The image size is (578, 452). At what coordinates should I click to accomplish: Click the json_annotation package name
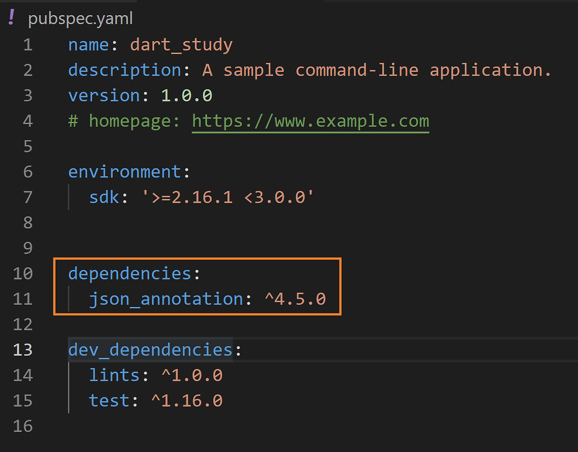click(165, 299)
